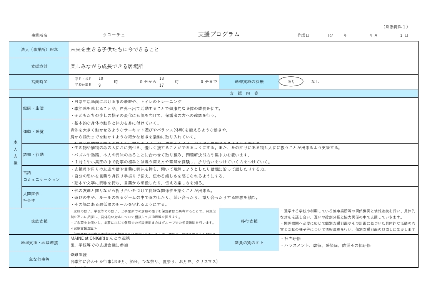This screenshot has width=427, height=288.
Task: Select the 認知・行動 category cell
Action: pyautogui.click(x=45, y=155)
